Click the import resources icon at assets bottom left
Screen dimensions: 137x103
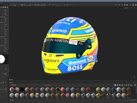coord(11,100)
